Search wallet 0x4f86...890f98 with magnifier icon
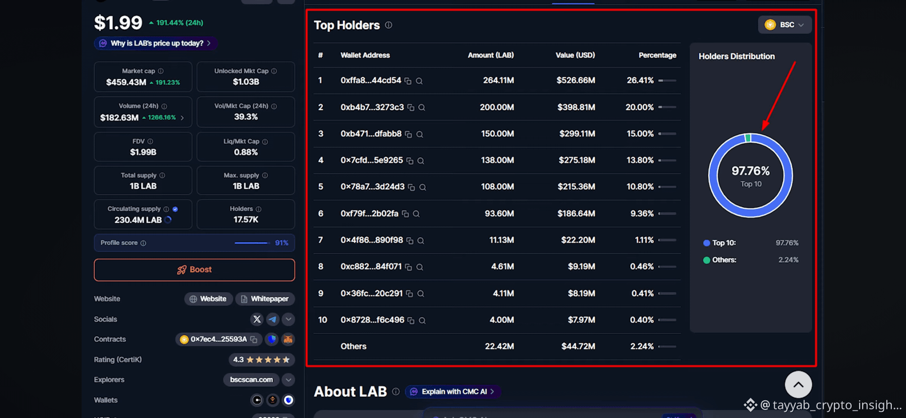 pos(421,241)
